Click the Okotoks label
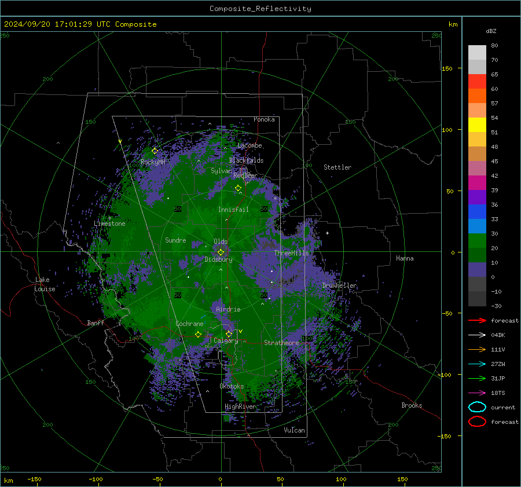Screen dimensions: 521x487 [232, 386]
